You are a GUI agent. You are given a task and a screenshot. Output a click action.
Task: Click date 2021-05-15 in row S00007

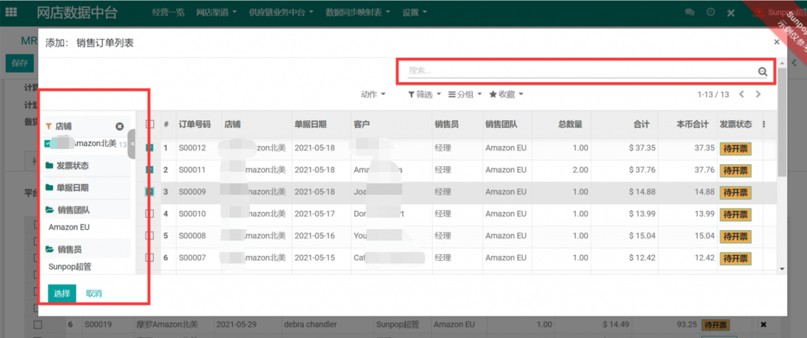click(x=315, y=258)
